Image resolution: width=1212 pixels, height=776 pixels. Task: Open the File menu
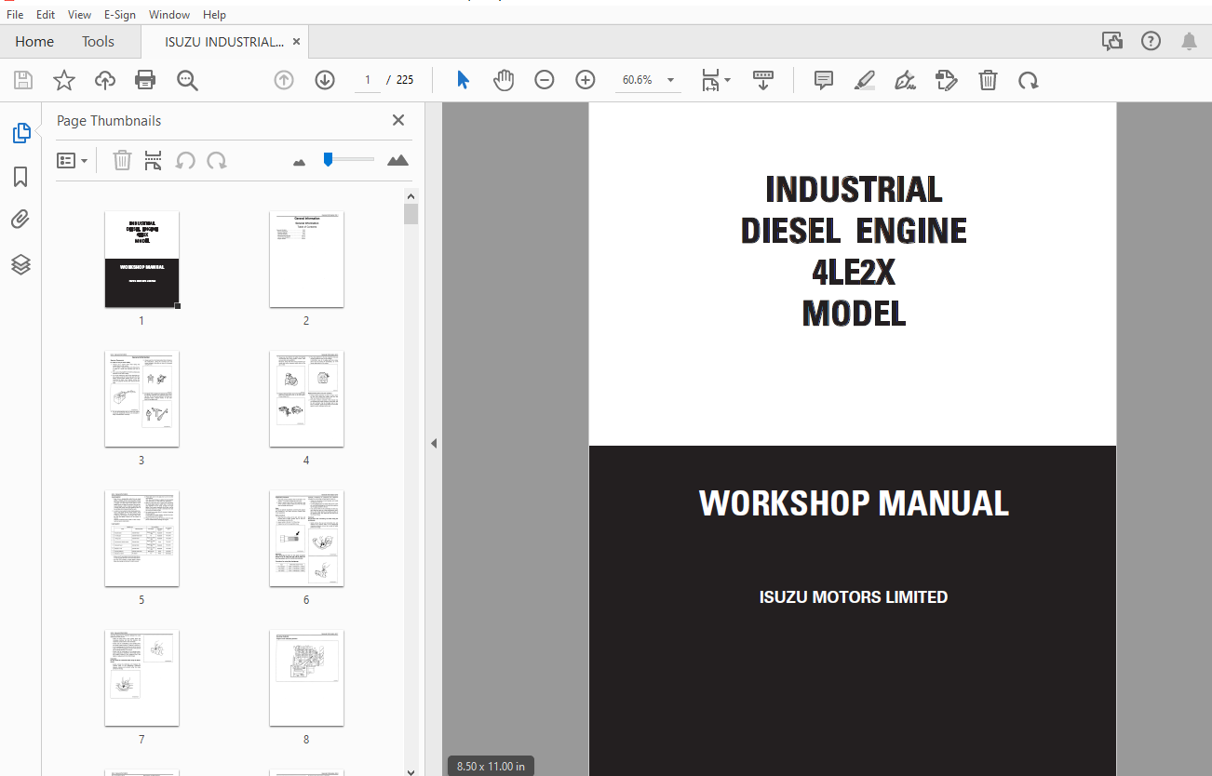click(15, 15)
